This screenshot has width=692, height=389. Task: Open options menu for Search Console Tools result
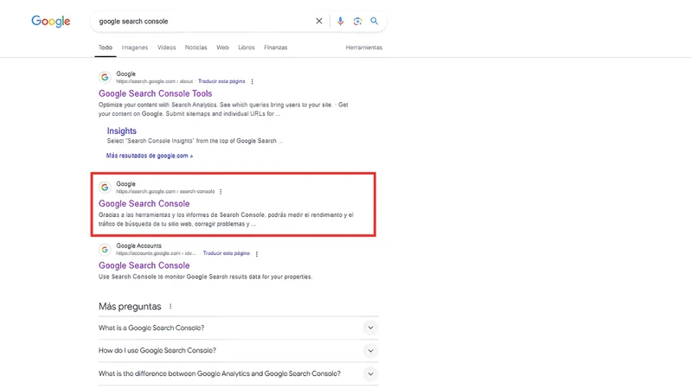coord(252,81)
